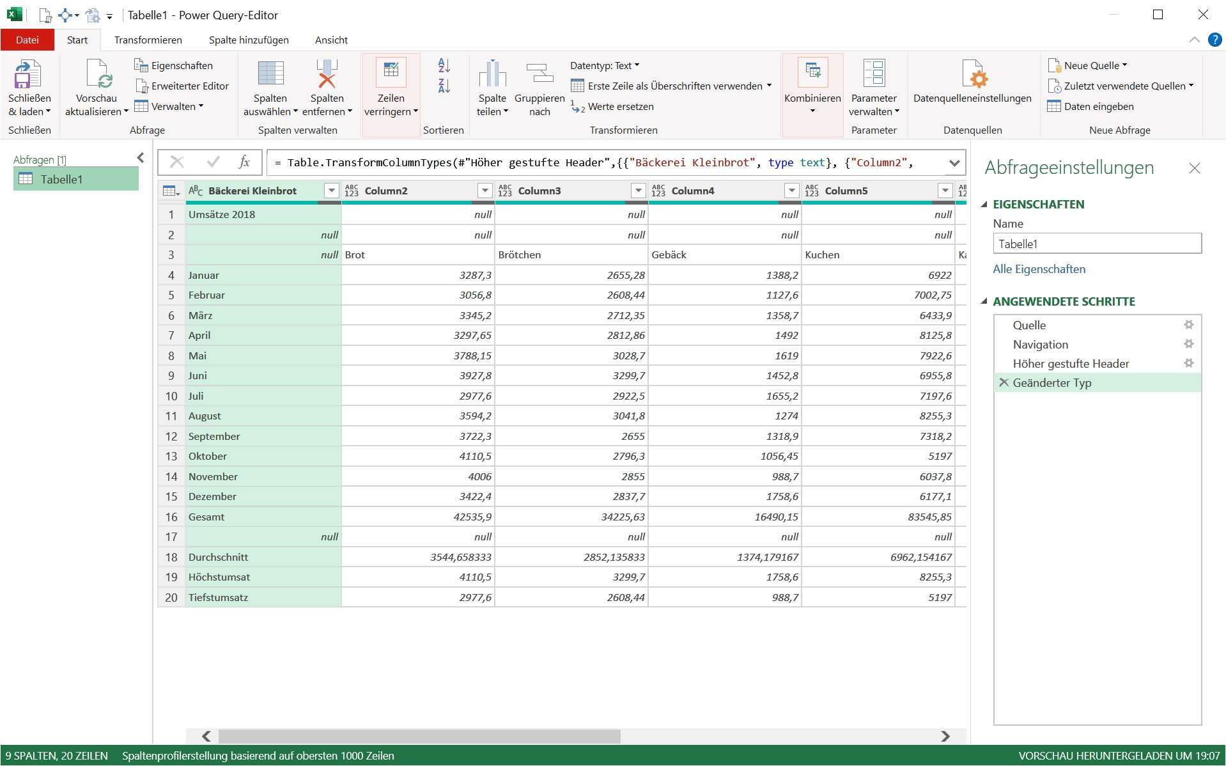Screen dimensions: 1226x766
Task: Sort ascending with the A-Z icon
Action: [x=444, y=65]
